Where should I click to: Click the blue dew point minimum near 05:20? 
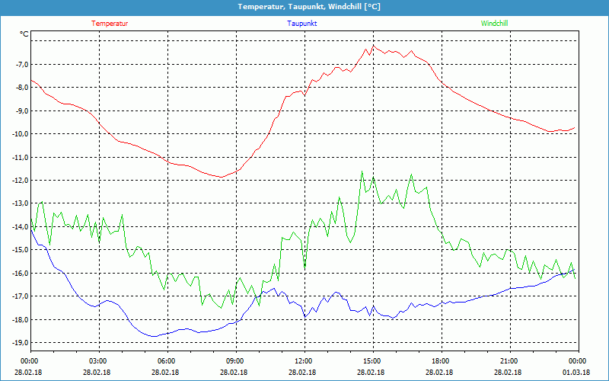pyautogui.click(x=154, y=336)
